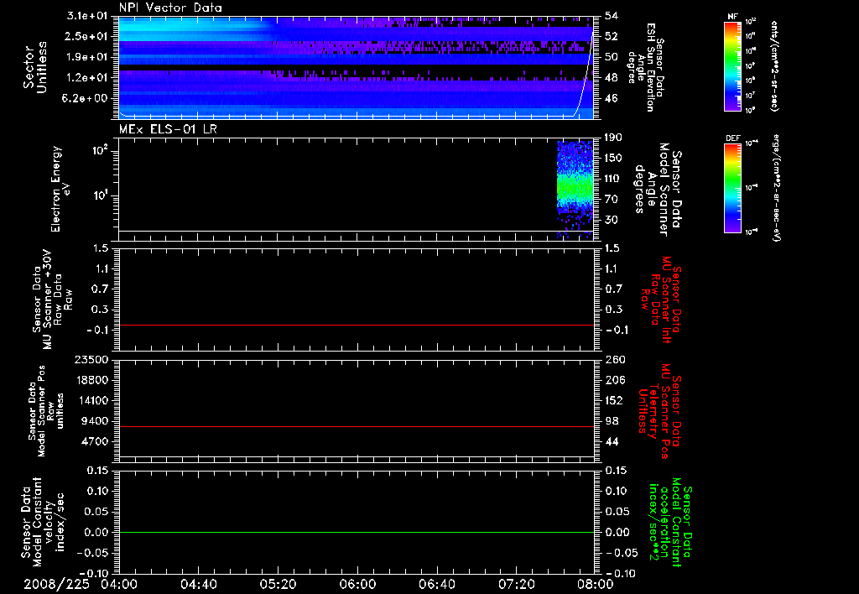The width and height of the screenshot is (859, 594).
Task: Select the "MEx ELS-01 LR" panel title
Action: click(168, 129)
